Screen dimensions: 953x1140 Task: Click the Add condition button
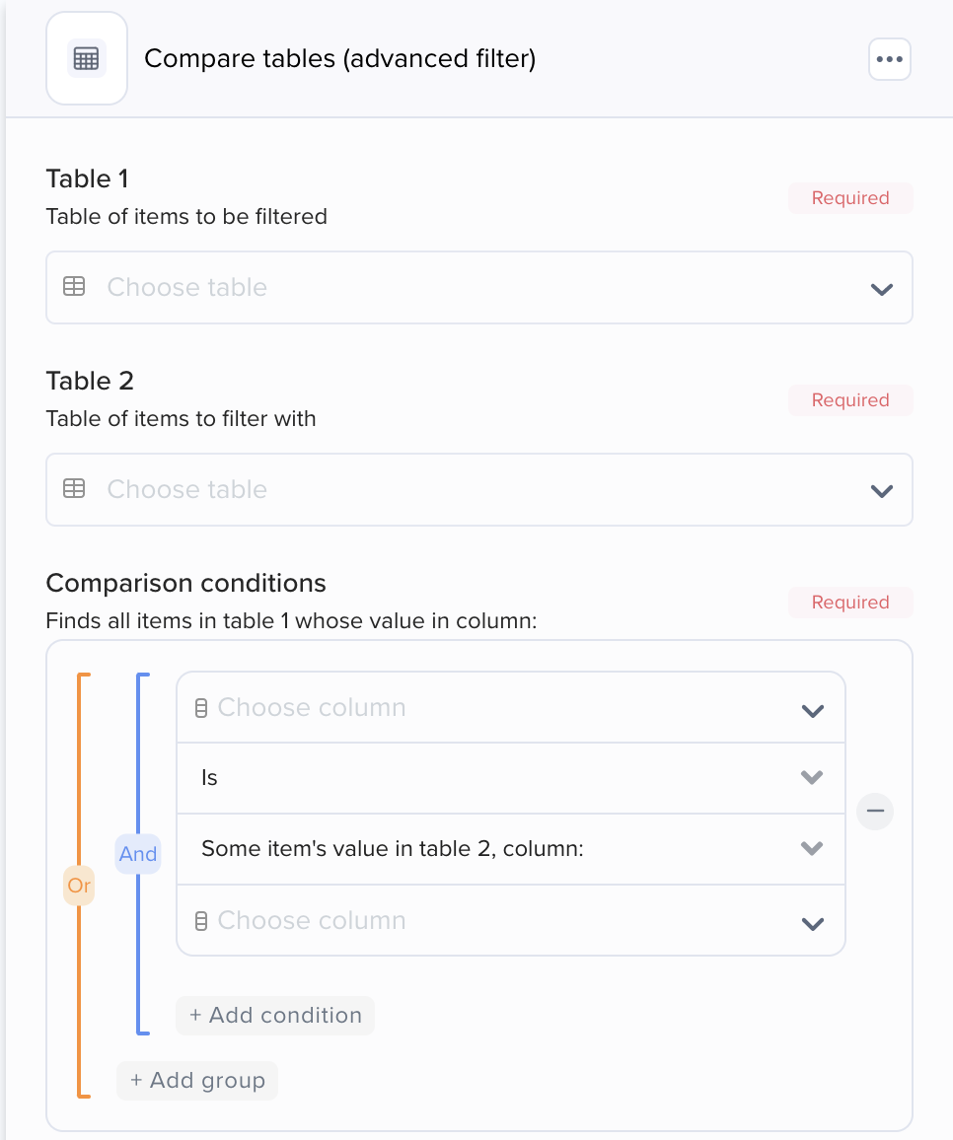[x=274, y=1015]
